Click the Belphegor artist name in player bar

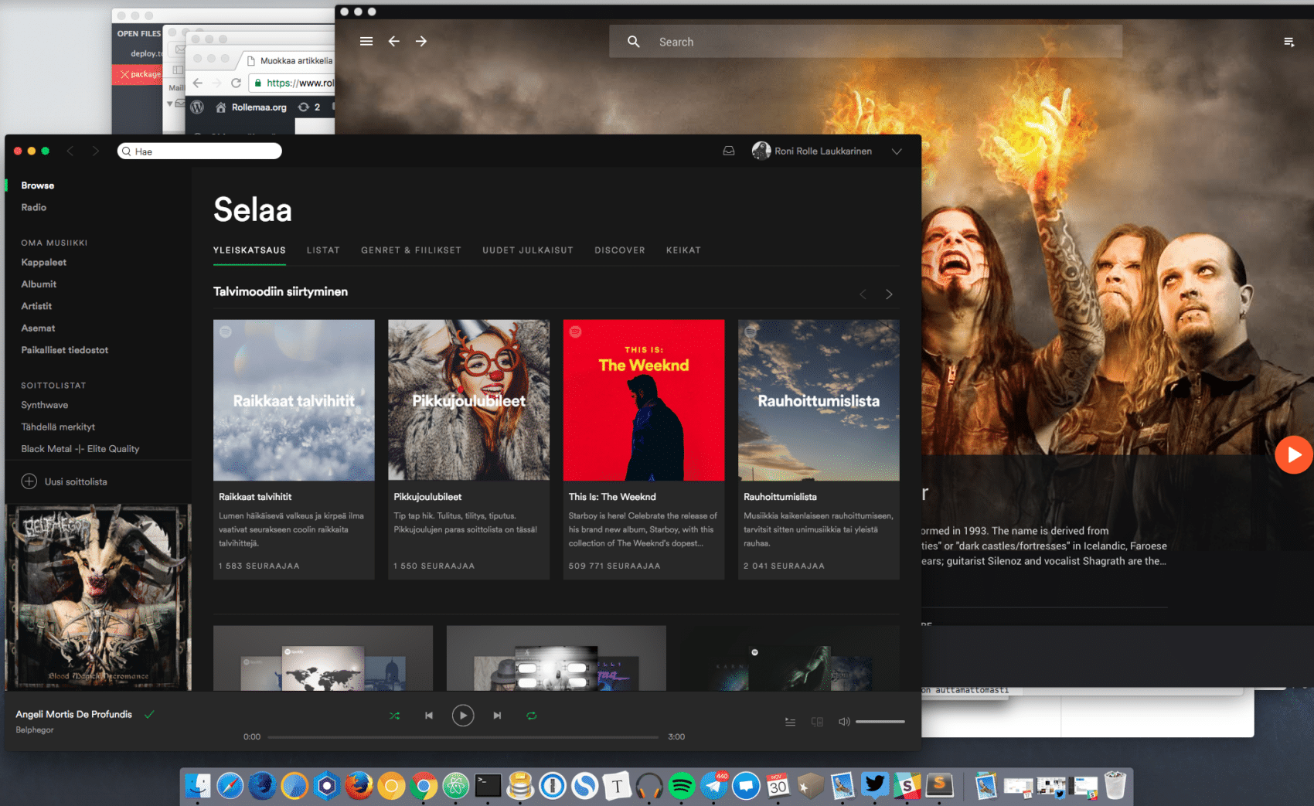point(35,729)
